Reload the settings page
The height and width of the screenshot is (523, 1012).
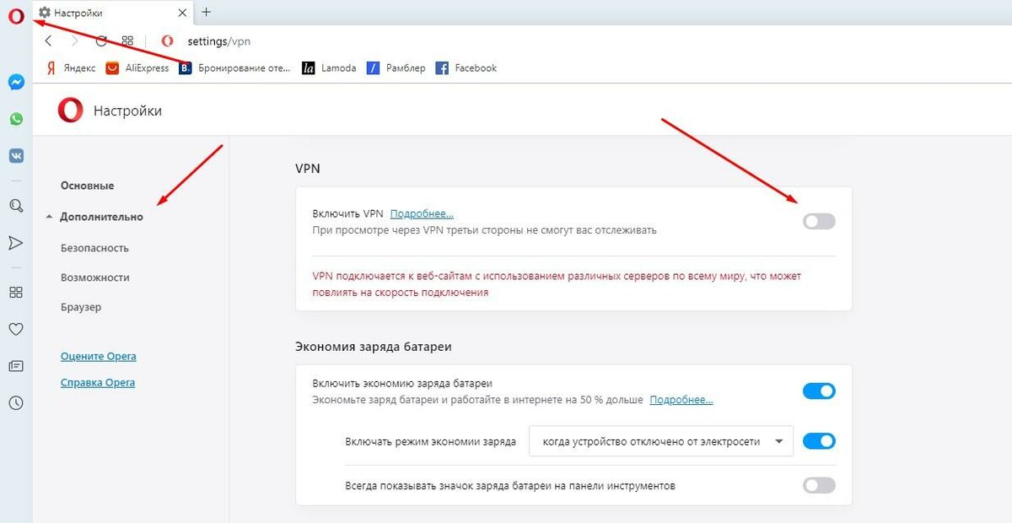pos(101,40)
